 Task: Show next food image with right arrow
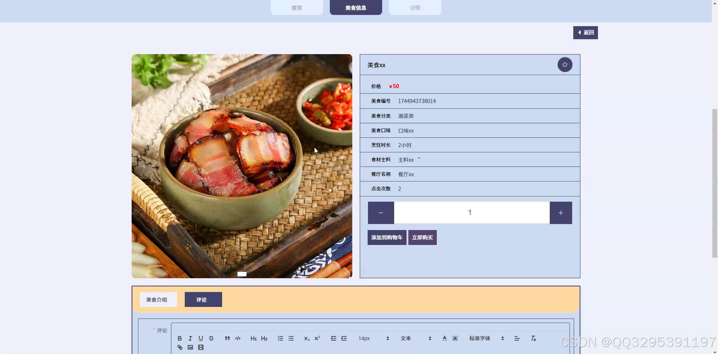click(x=339, y=166)
